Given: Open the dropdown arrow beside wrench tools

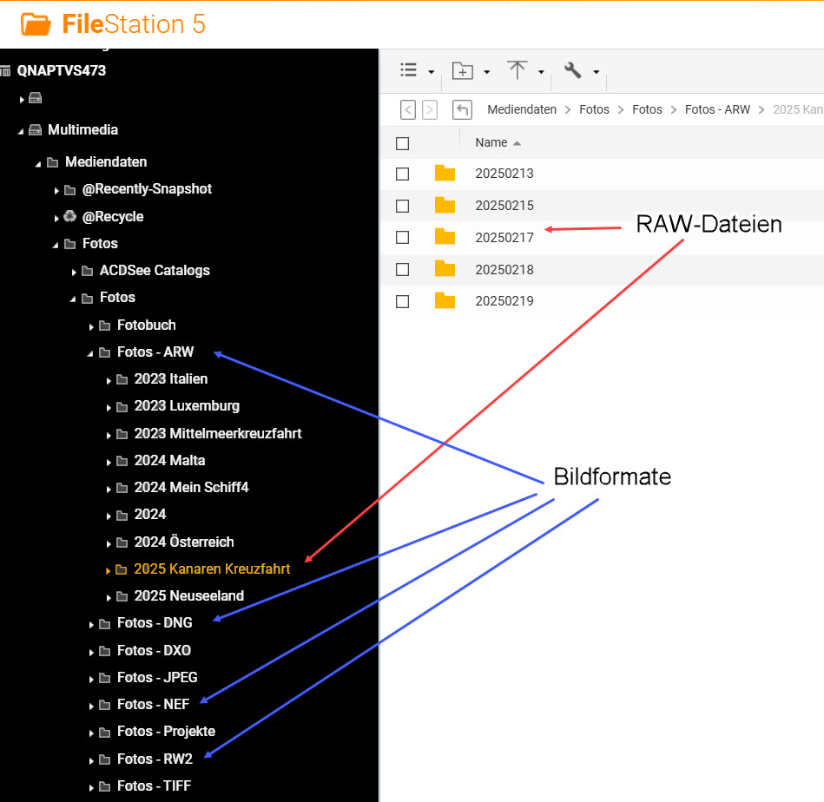Looking at the screenshot, I should [x=596, y=72].
